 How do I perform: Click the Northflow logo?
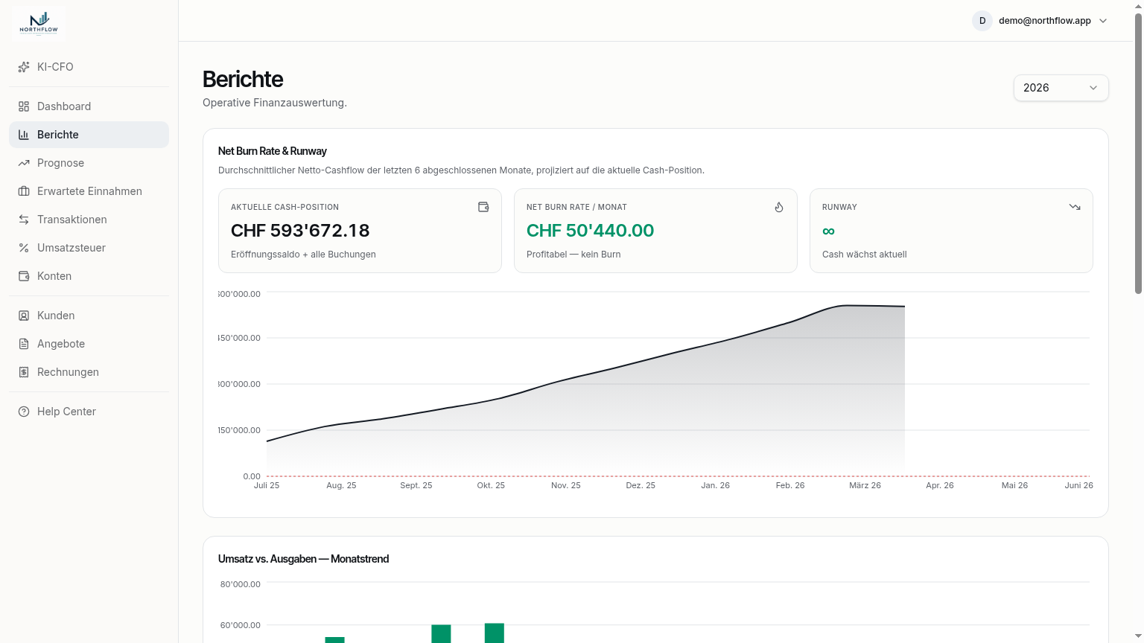coord(39,22)
